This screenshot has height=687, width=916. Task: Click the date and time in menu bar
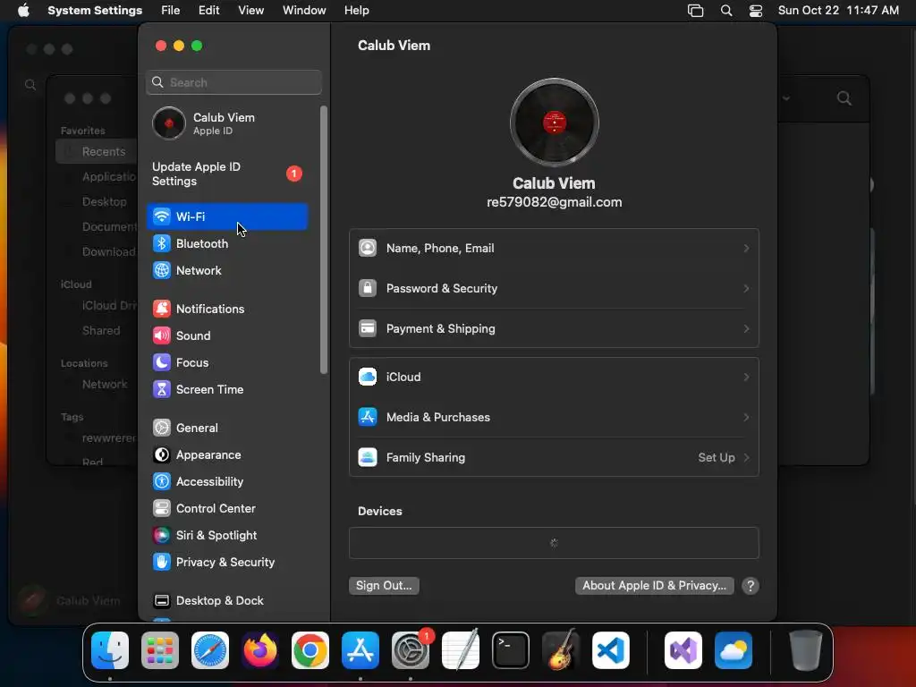click(838, 10)
